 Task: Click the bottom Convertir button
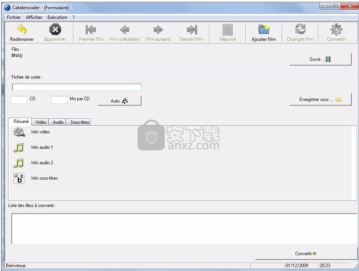[x=306, y=254]
